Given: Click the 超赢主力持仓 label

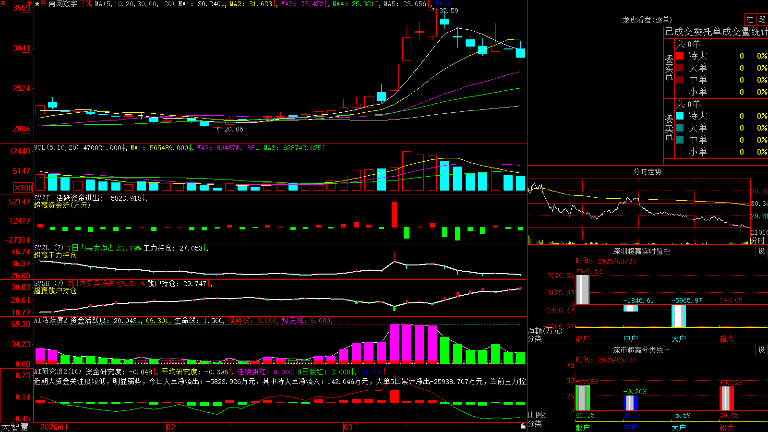Looking at the screenshot, I should (55, 255).
